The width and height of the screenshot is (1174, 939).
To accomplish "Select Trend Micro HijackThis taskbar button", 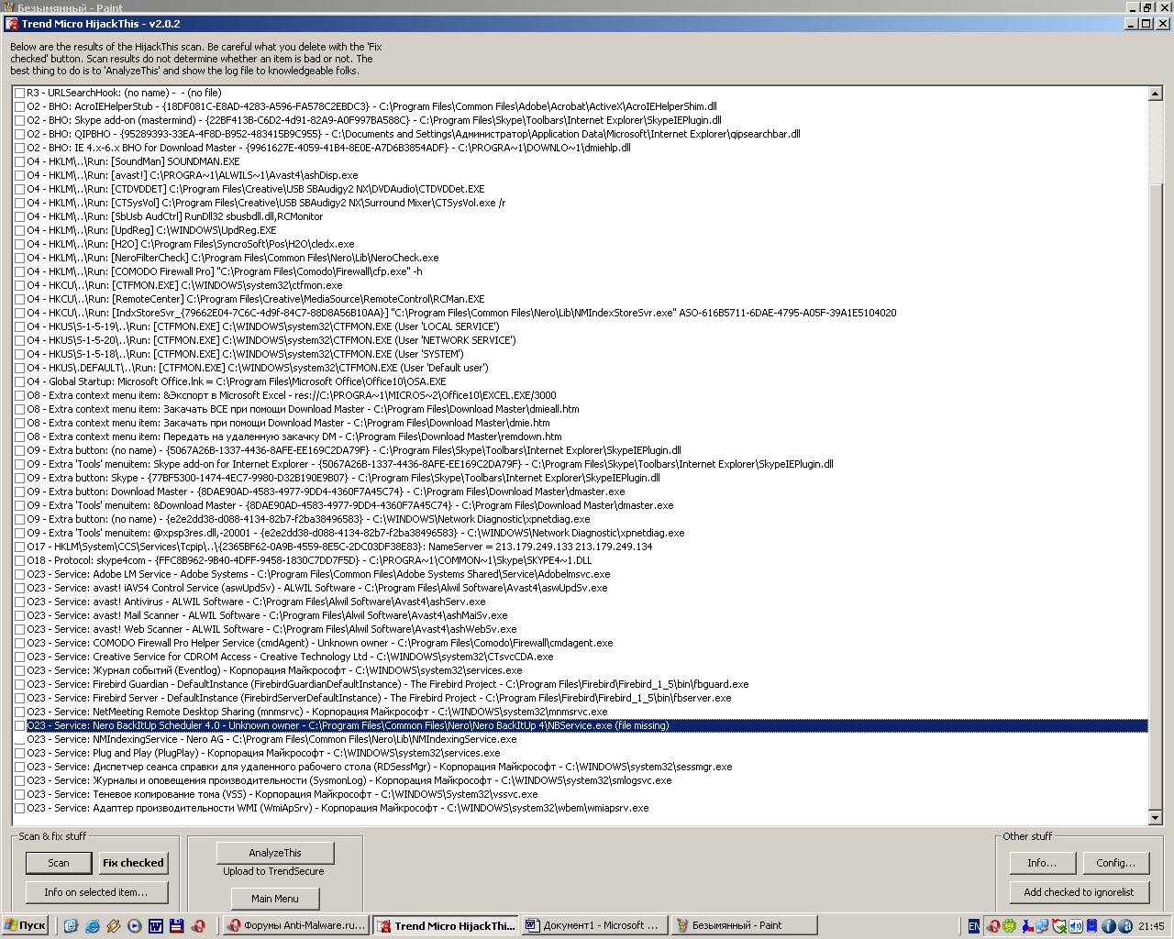I will coord(444,926).
